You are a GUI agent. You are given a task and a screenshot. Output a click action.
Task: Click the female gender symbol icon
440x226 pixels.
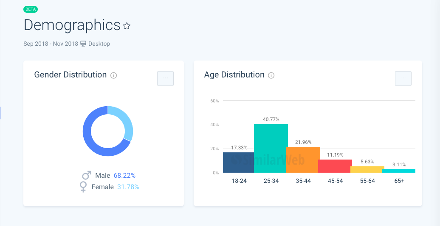pos(83,187)
